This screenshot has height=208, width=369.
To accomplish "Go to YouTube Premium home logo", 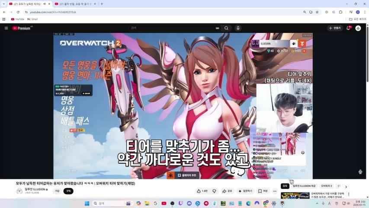I will point(22,28).
